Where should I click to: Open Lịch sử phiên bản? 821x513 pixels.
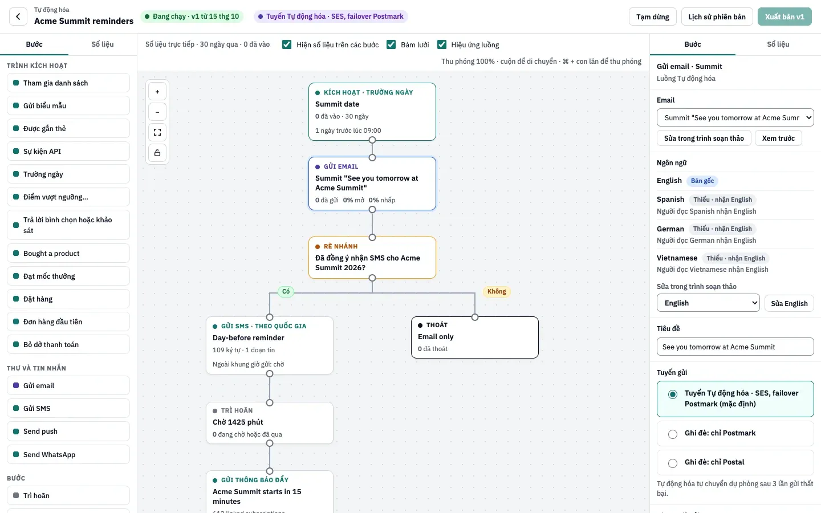(x=717, y=17)
